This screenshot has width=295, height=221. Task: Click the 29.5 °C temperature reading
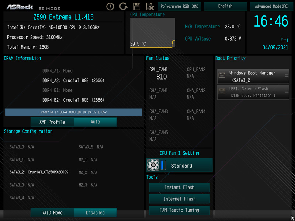(x=138, y=44)
